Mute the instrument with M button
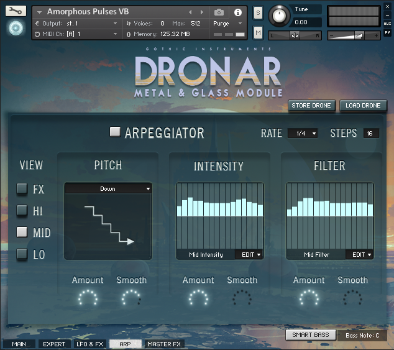The width and height of the screenshot is (394, 350). [x=258, y=32]
